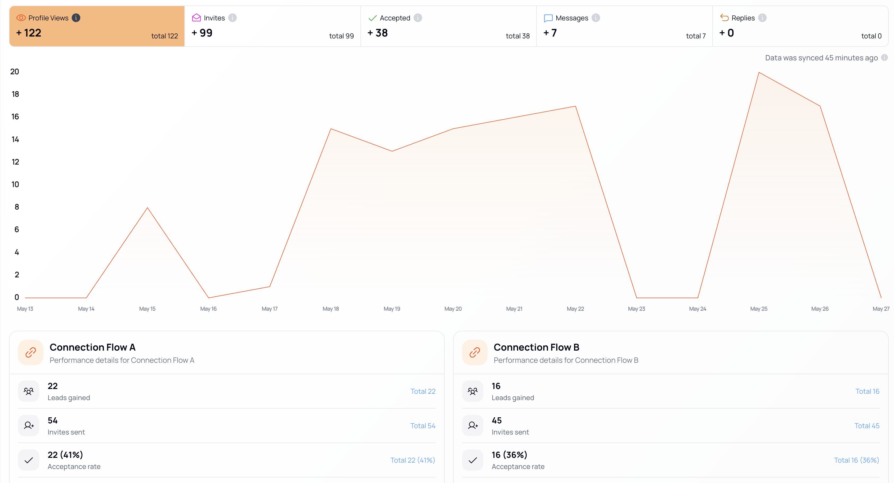Click the May 13 x-axis label
This screenshot has width=894, height=483.
(x=25, y=309)
